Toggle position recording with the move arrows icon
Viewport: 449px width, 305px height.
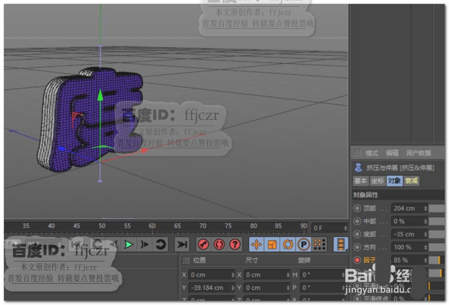(x=256, y=244)
